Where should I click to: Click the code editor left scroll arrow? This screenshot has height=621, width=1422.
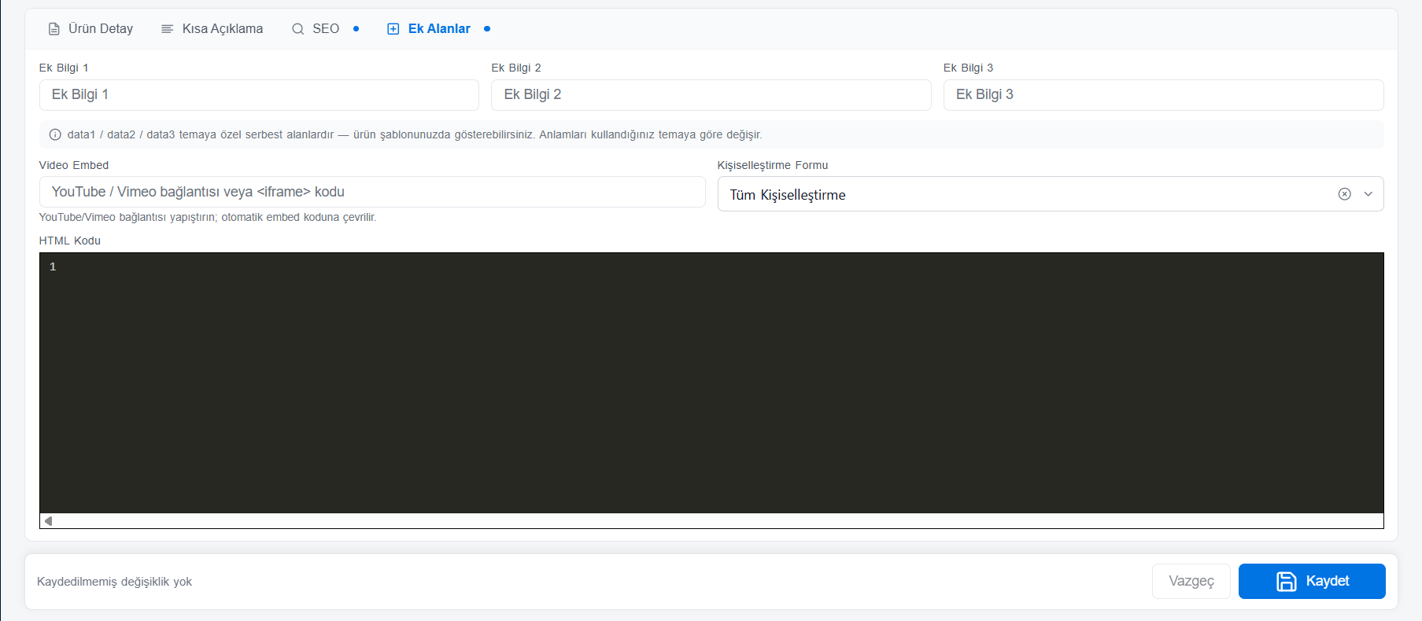coord(49,521)
